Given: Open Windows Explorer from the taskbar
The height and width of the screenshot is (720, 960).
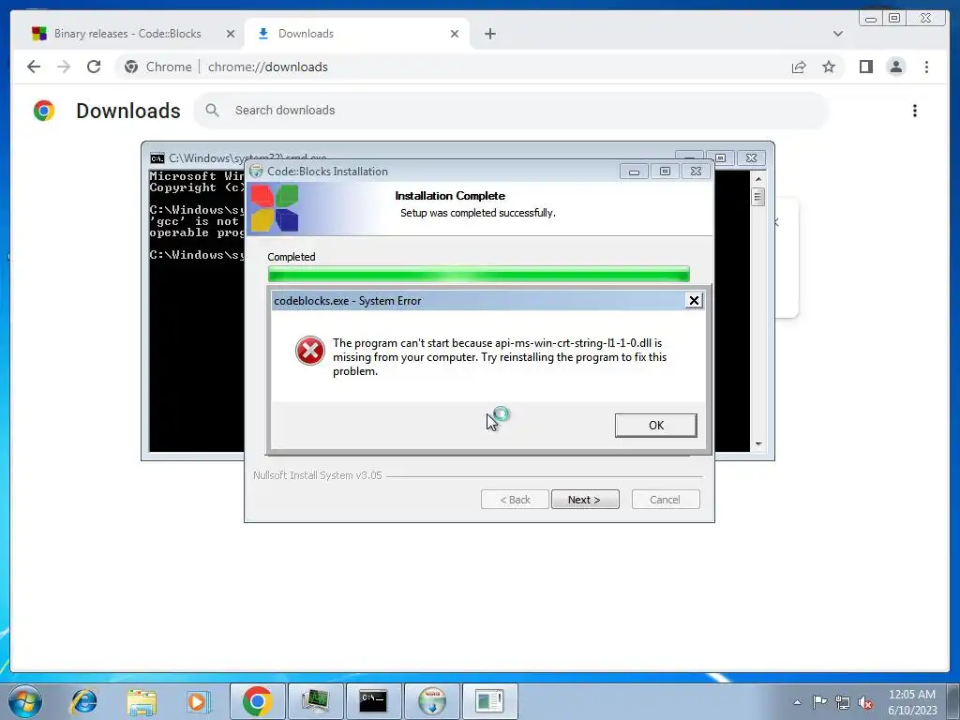Looking at the screenshot, I should pyautogui.click(x=142, y=701).
